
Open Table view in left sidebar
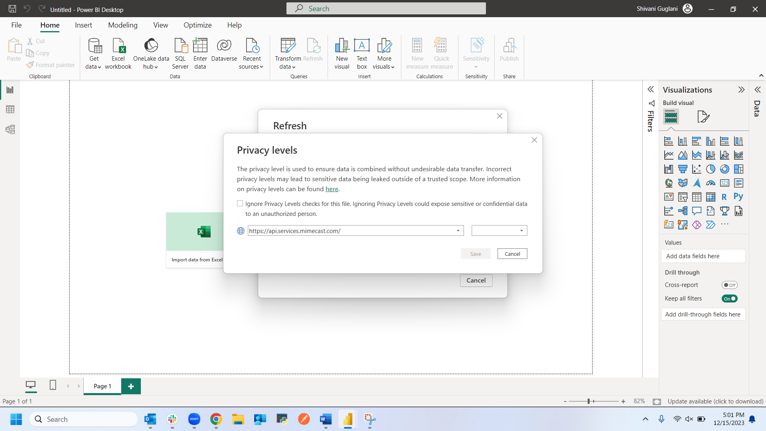[10, 109]
